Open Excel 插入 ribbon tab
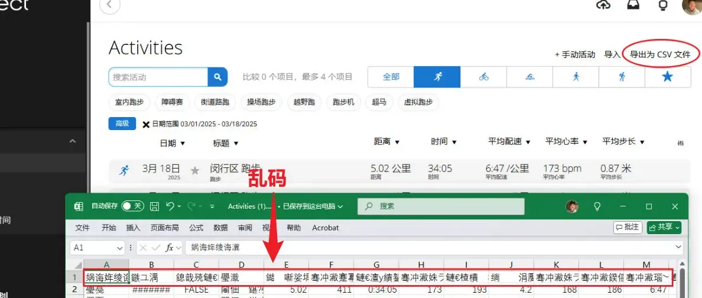 click(x=134, y=228)
